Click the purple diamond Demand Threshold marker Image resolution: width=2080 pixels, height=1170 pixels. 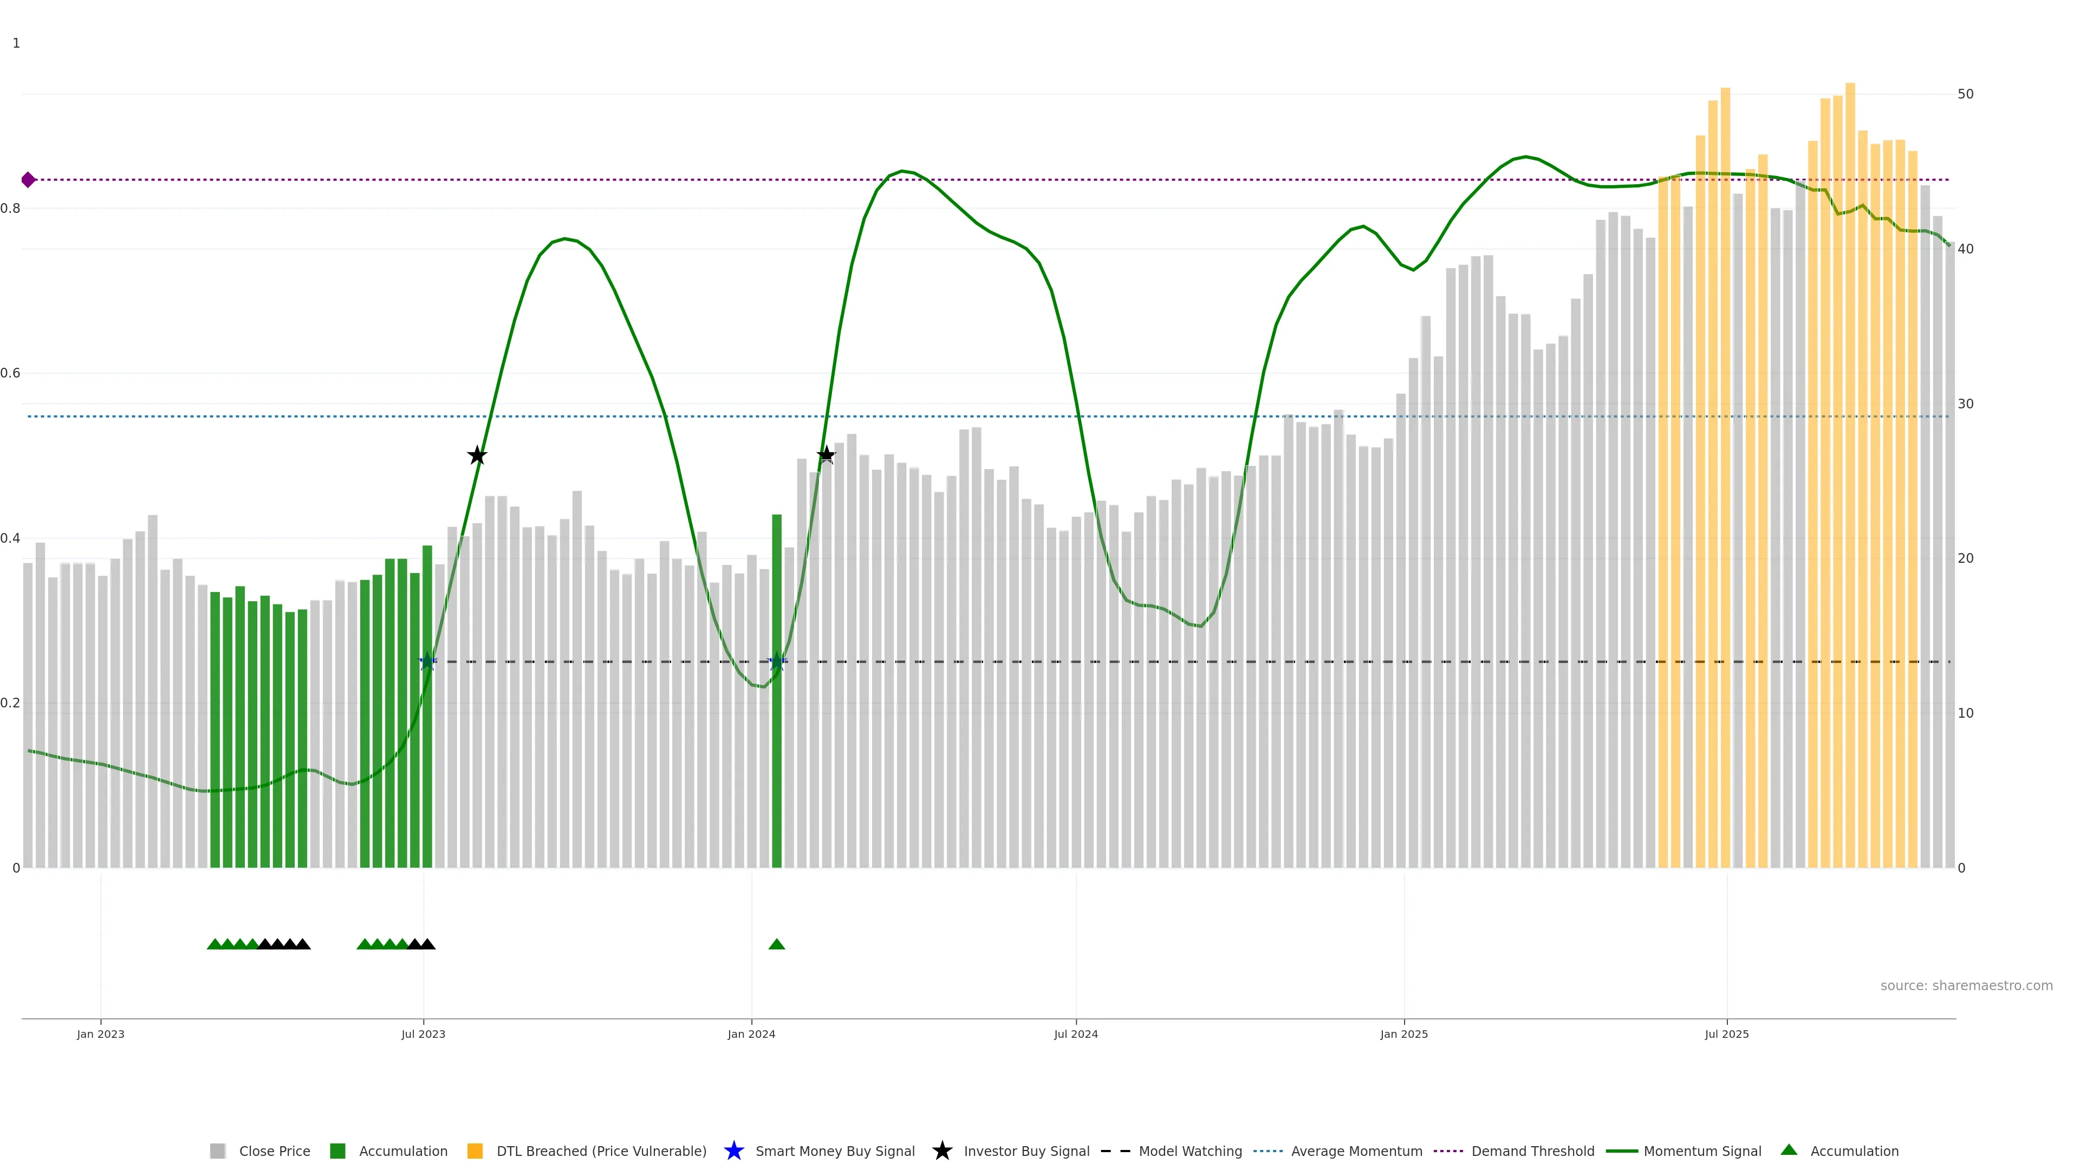point(28,179)
